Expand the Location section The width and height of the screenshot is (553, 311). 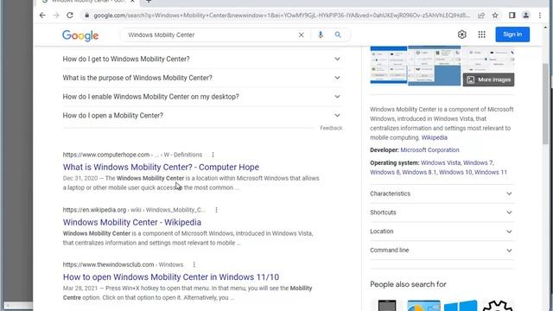442,232
